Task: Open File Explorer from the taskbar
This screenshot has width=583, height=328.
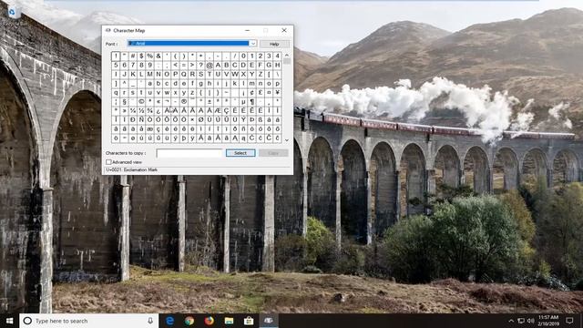Action: tap(229, 321)
